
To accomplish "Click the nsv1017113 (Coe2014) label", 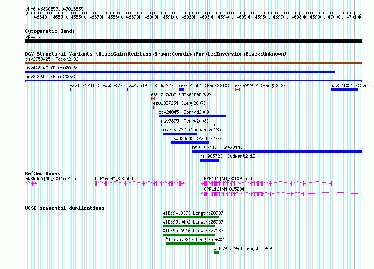I will [x=217, y=148].
